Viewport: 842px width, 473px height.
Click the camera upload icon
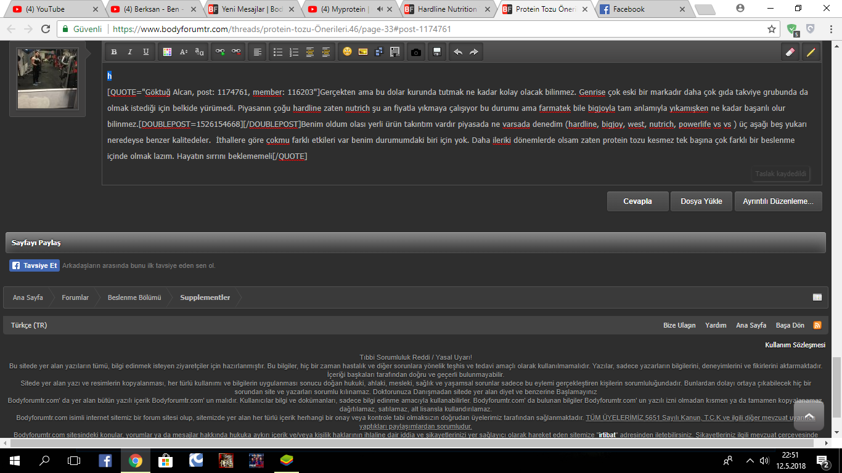(416, 52)
